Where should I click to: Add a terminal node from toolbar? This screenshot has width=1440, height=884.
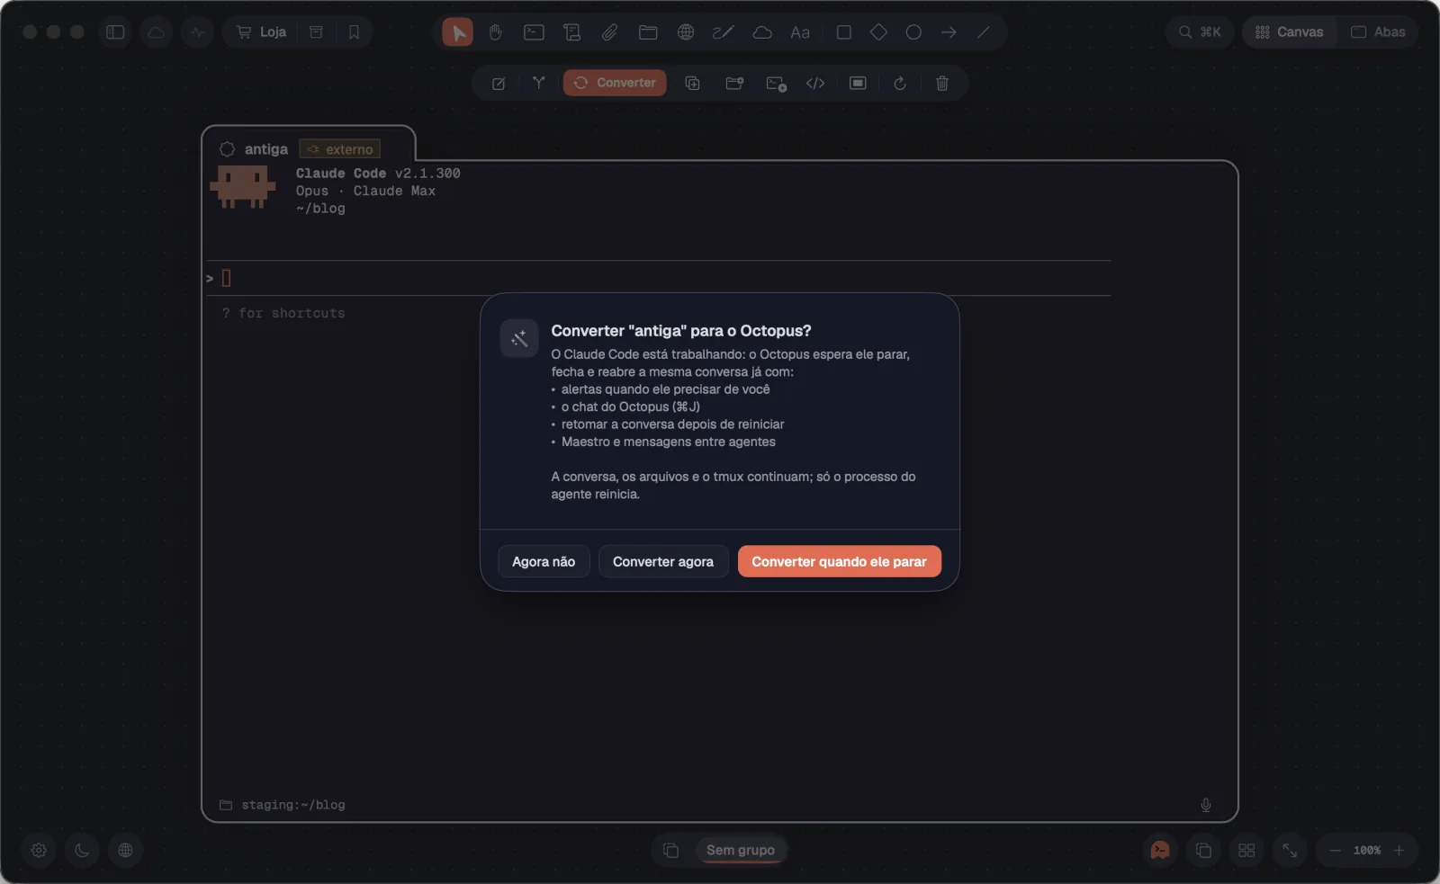[534, 32]
